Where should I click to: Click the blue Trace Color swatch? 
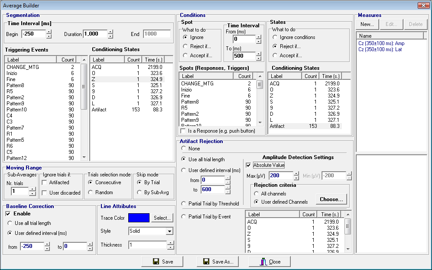pyautogui.click(x=139, y=218)
